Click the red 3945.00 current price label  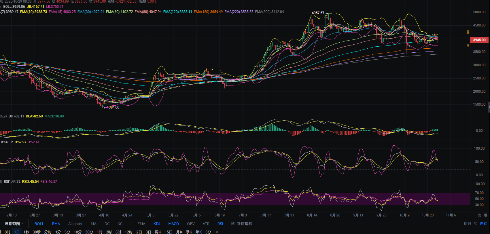point(479,40)
